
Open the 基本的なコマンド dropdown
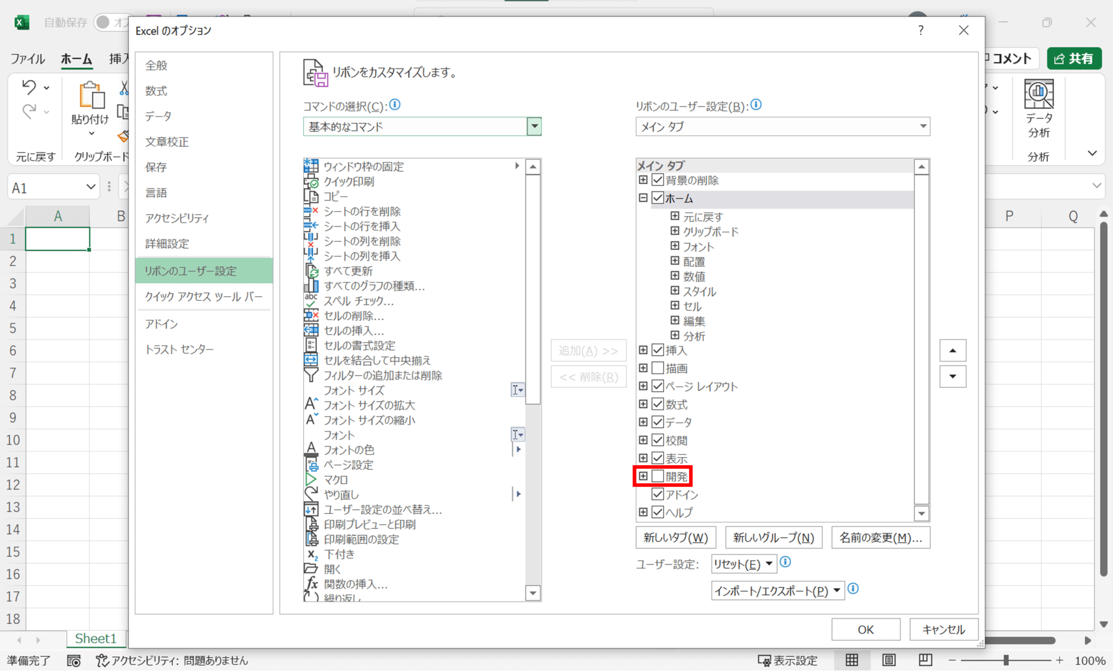click(x=534, y=127)
